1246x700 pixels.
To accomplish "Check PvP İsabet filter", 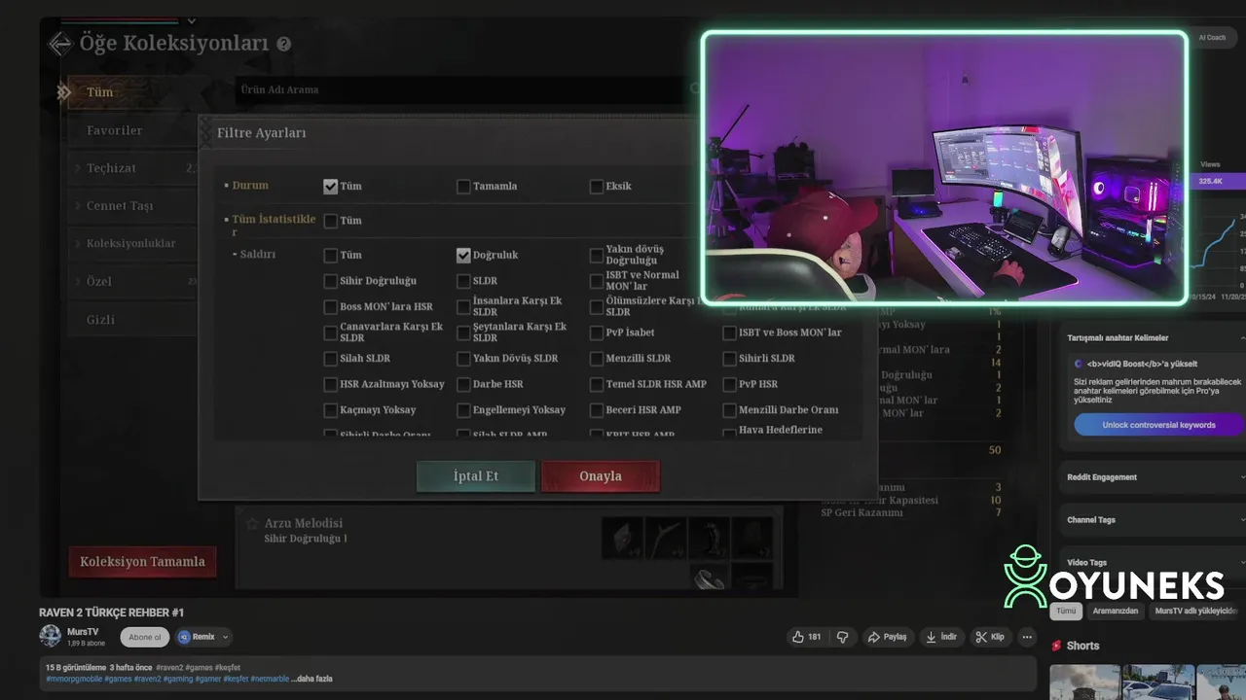I will [597, 332].
